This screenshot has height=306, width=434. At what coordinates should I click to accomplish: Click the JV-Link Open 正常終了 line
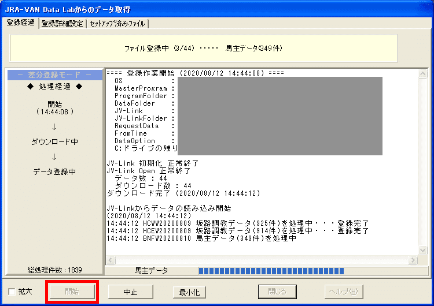149,171
